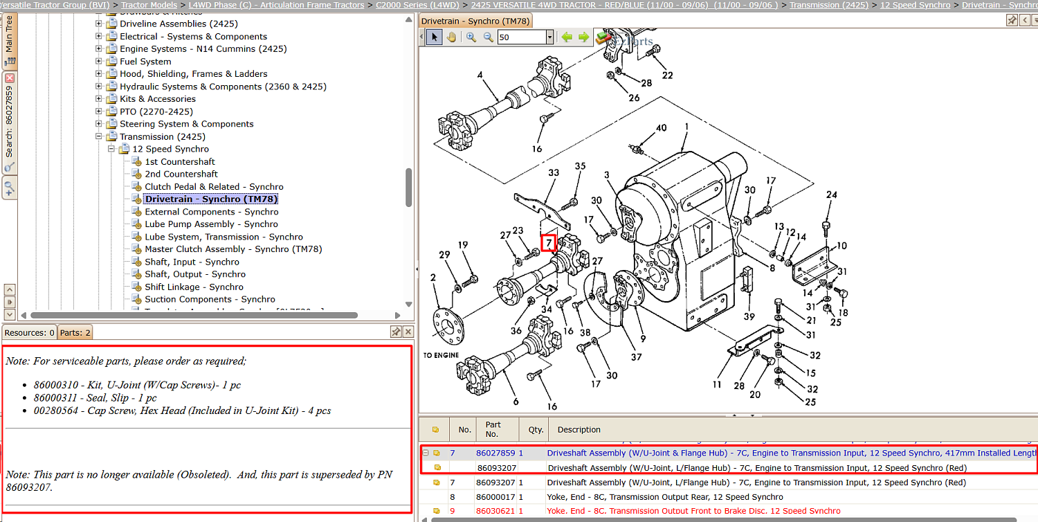Go to next diagram with green right arrow

(583, 37)
